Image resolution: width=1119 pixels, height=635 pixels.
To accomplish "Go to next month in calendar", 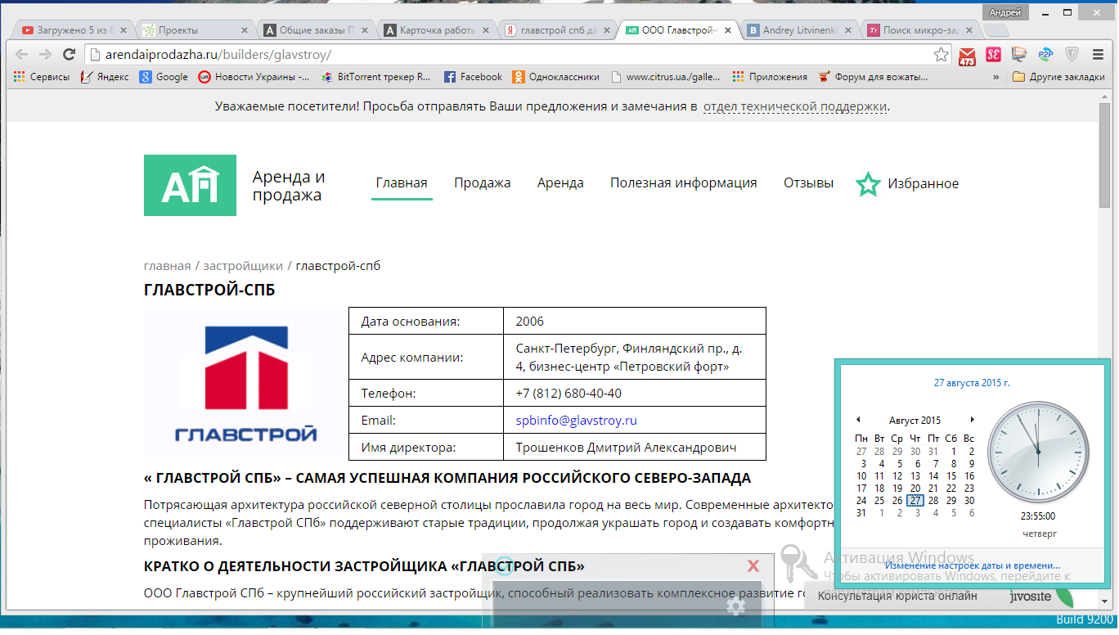I will pos(972,420).
